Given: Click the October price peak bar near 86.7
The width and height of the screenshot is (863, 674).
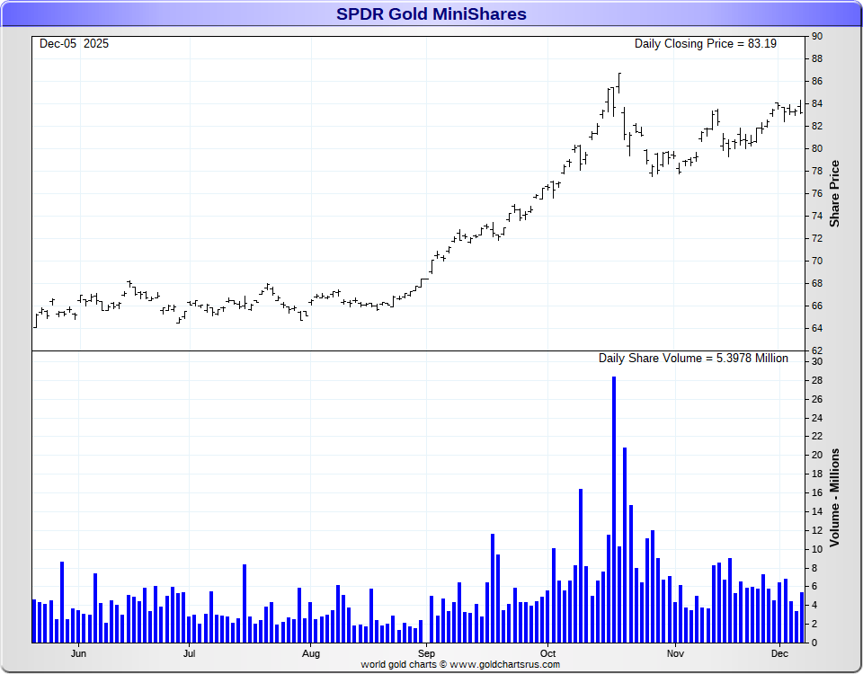Looking at the screenshot, I should 619,83.
